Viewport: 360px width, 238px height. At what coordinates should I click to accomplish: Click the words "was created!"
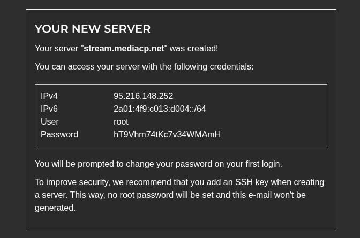(194, 49)
